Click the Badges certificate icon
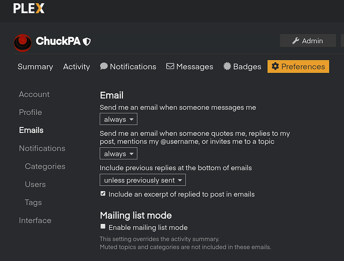The width and height of the screenshot is (344, 261). click(x=227, y=66)
